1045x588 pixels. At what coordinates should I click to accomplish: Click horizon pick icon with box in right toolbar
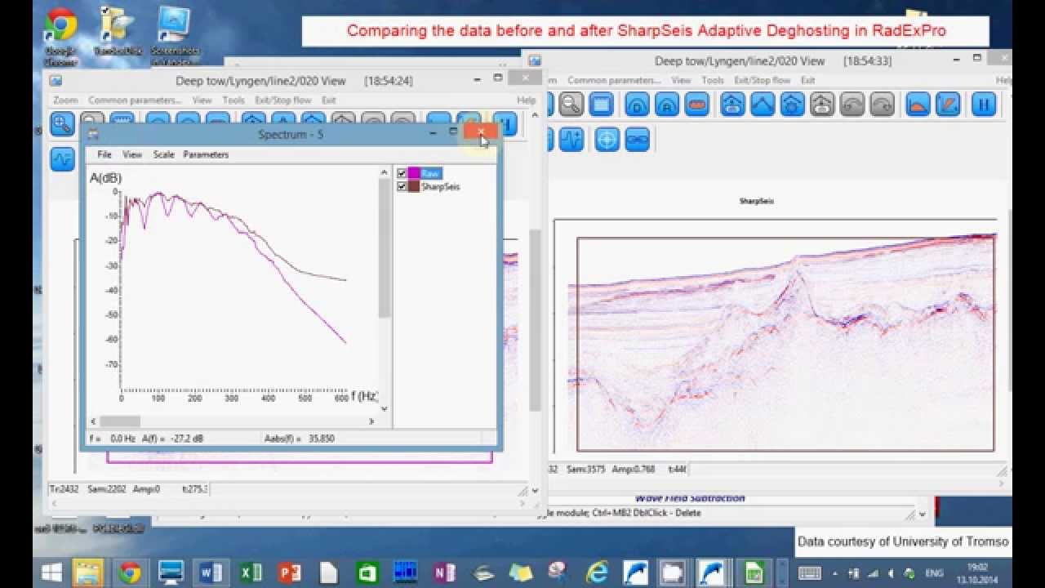pyautogui.click(x=732, y=105)
